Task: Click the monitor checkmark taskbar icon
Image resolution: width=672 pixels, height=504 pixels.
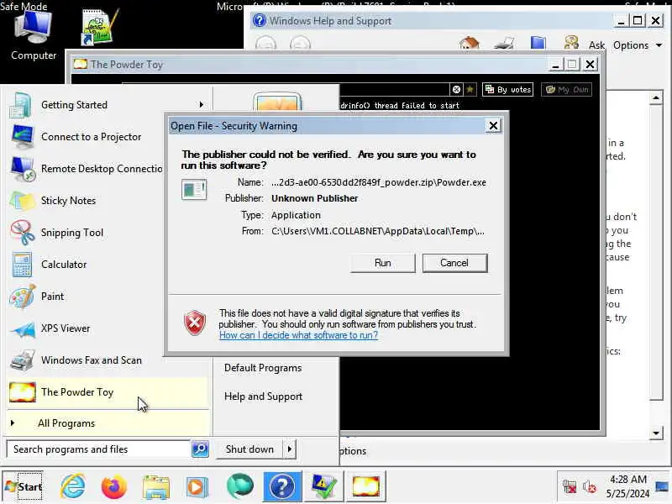Action: click(324, 486)
